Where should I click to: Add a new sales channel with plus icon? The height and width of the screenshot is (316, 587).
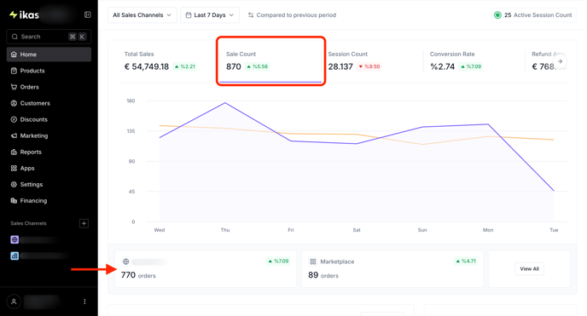pos(84,223)
